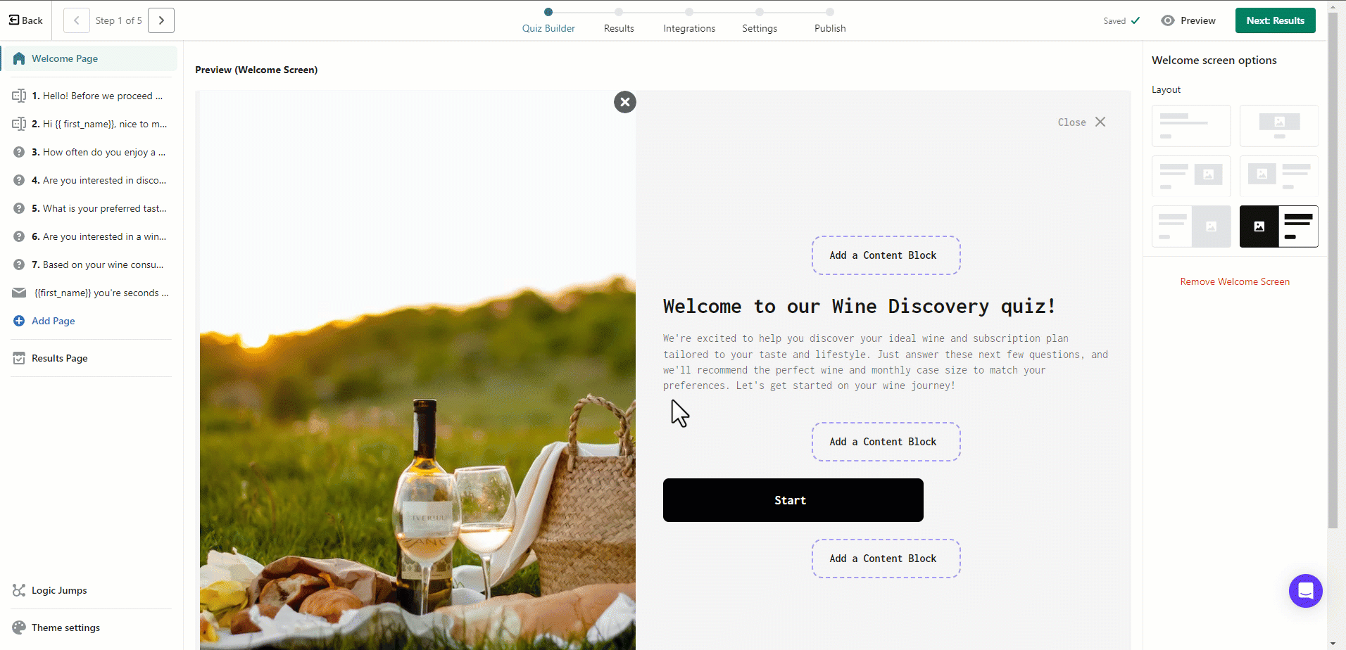Choose the centered image-above-text layout
The image size is (1346, 650).
coord(1278,126)
